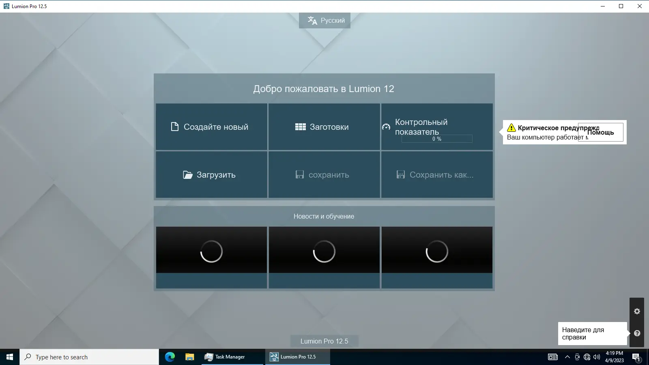Click the question mark help icon

637,333
